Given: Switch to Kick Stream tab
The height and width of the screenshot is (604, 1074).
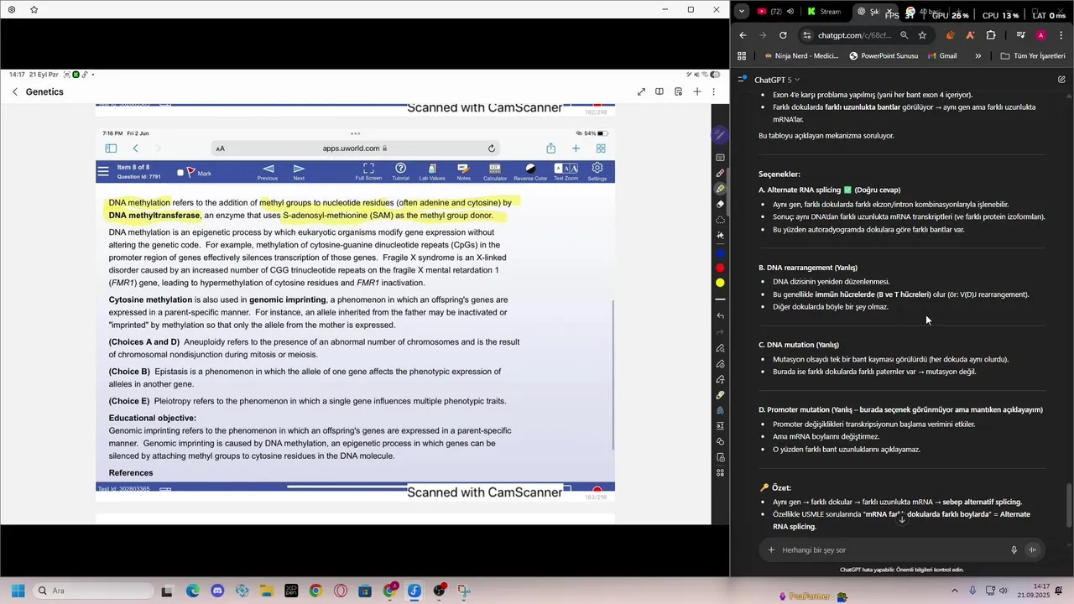Looking at the screenshot, I should (824, 12).
